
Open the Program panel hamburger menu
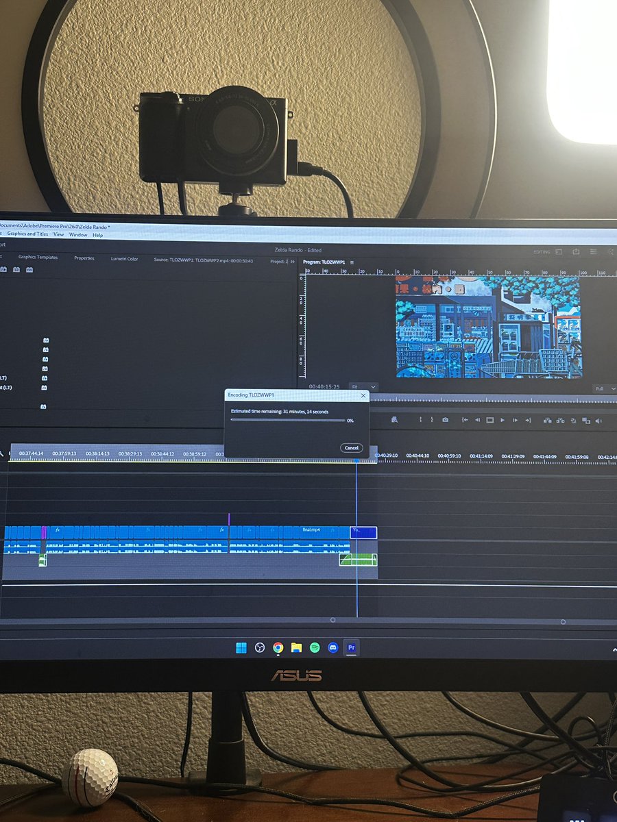pyautogui.click(x=352, y=262)
